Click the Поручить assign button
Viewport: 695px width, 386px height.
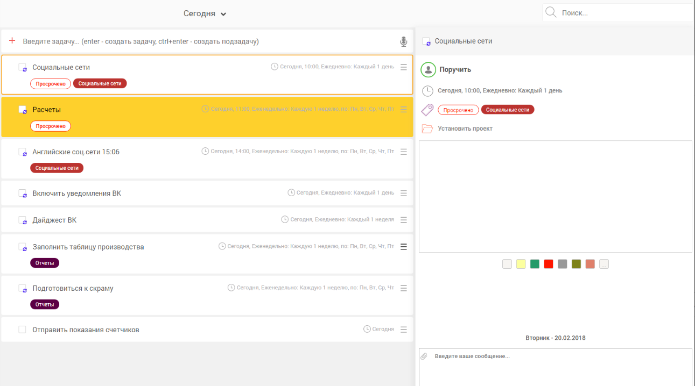(x=455, y=69)
